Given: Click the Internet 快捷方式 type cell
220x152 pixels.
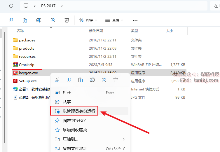Looking at the screenshot, I should (x=145, y=89).
